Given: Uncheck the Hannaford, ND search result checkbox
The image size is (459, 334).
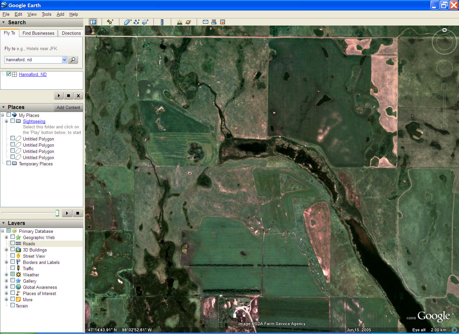Looking at the screenshot, I should 9,74.
